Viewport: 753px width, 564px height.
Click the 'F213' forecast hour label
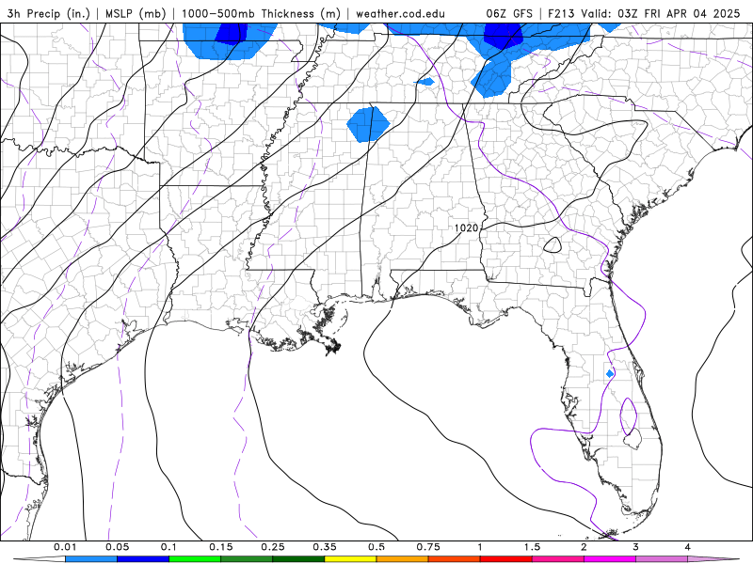point(561,13)
